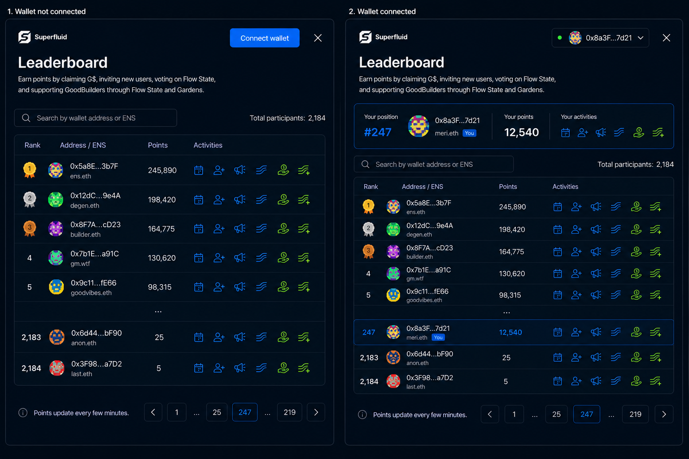Select page 247 in right panel pagination
Viewport: 689px width, 459px height.
(x=587, y=414)
